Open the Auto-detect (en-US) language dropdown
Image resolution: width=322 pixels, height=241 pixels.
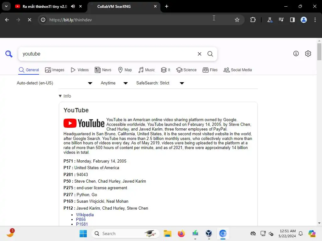click(x=54, y=83)
